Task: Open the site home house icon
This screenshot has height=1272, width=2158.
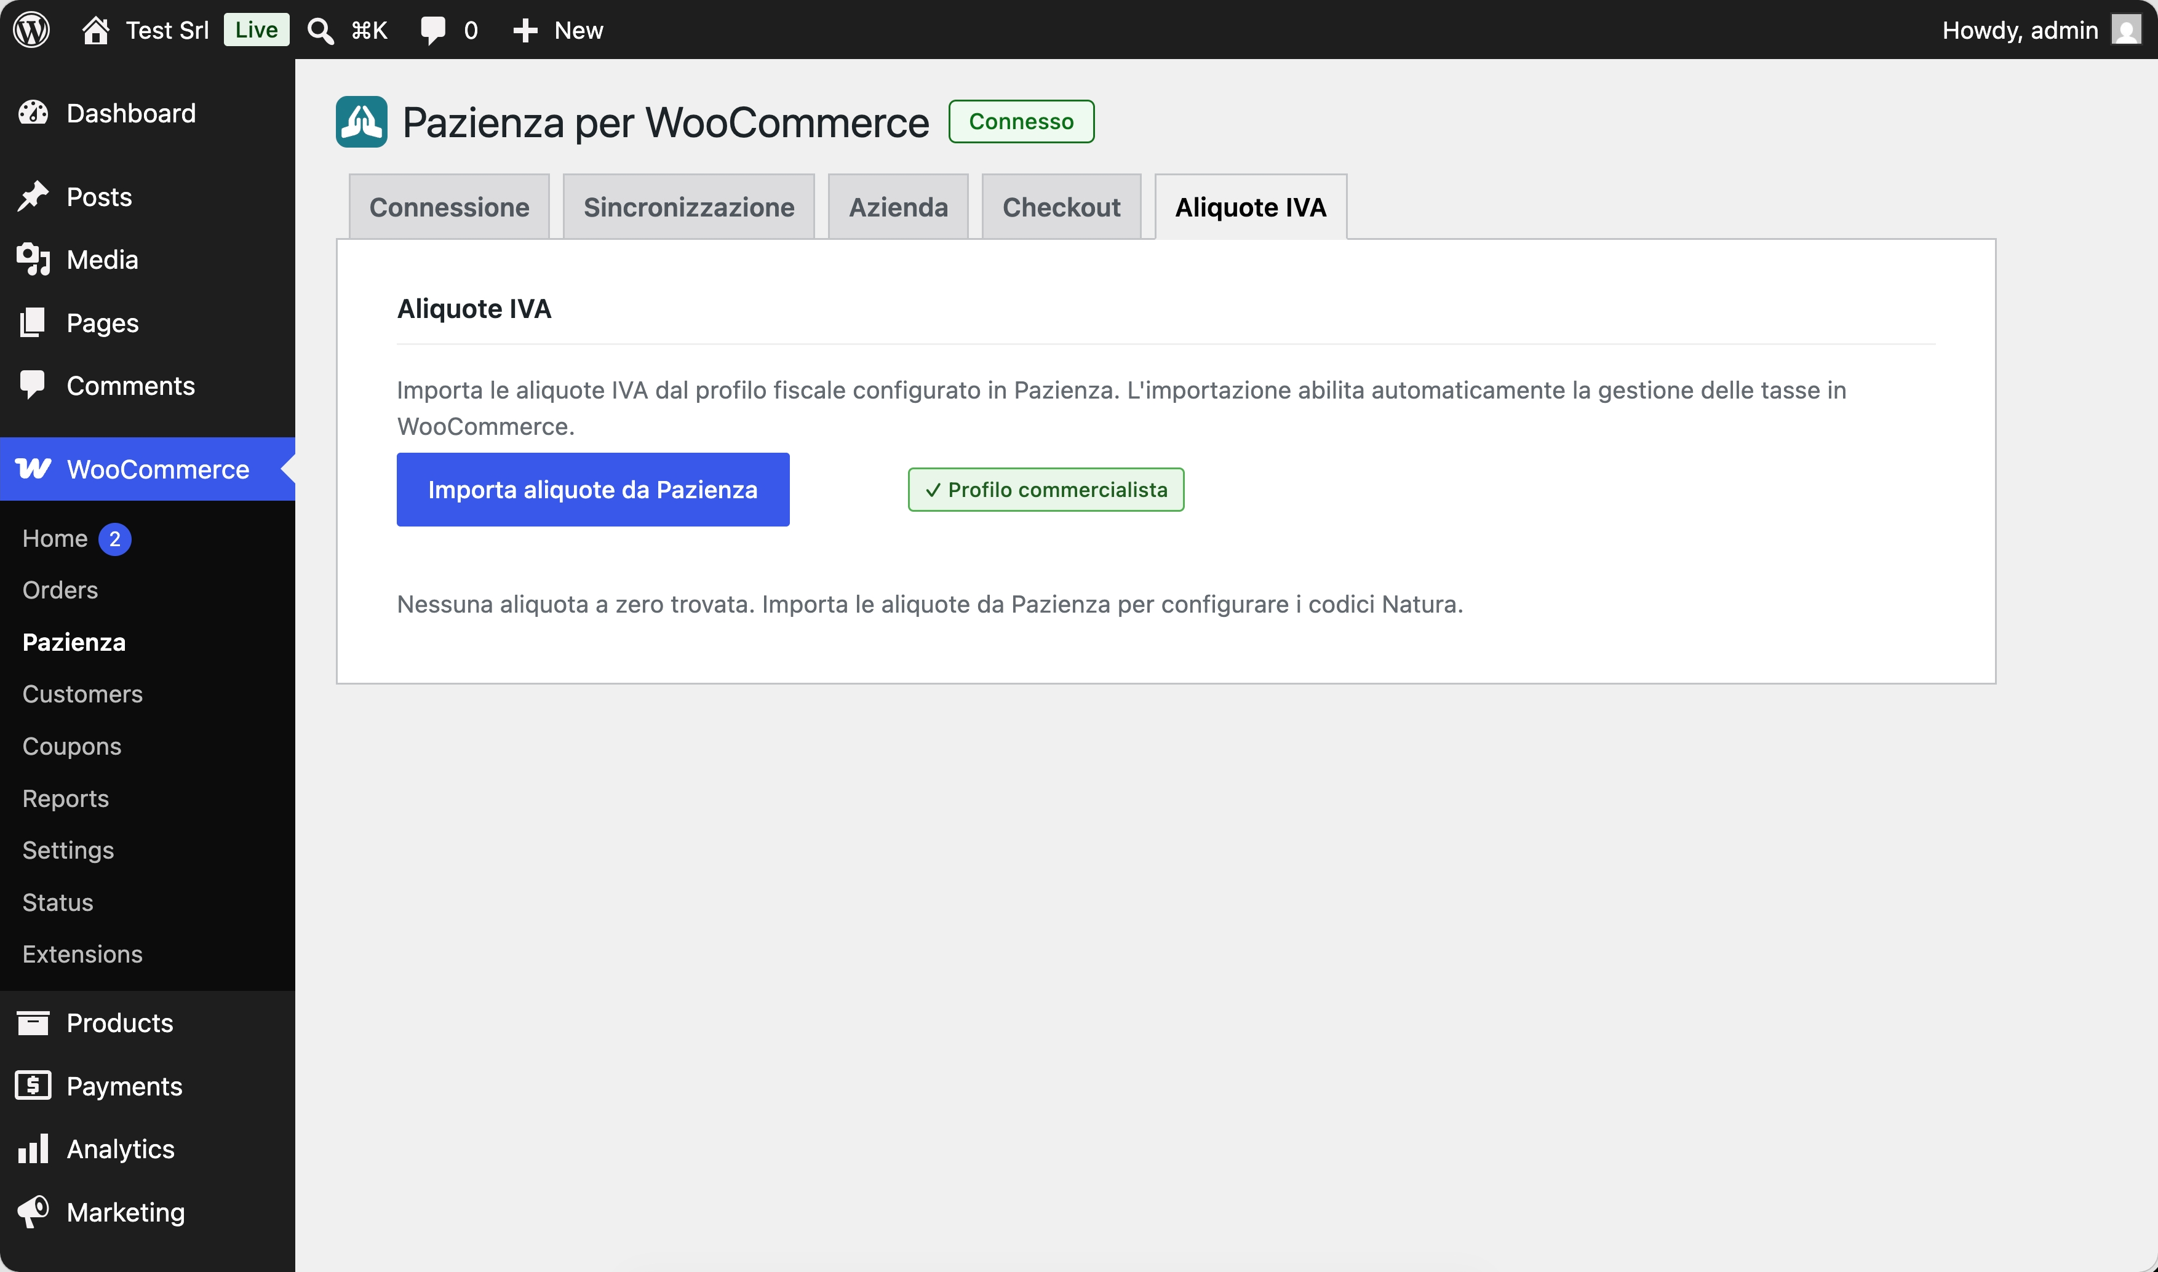Action: [x=95, y=30]
